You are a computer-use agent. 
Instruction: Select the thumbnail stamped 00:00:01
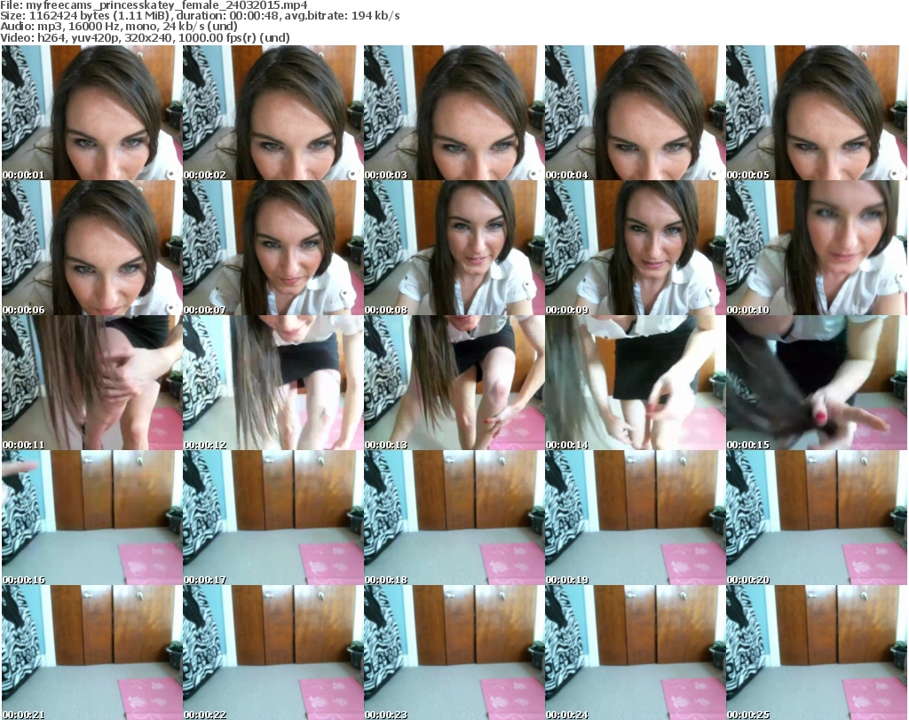[92, 113]
